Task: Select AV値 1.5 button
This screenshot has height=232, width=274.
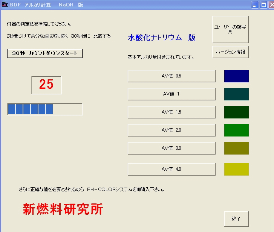Action: click(171, 112)
